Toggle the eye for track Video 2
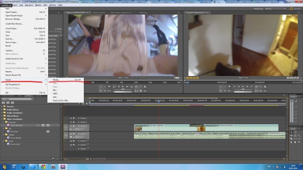The image size is (303, 170). pos(71,122)
